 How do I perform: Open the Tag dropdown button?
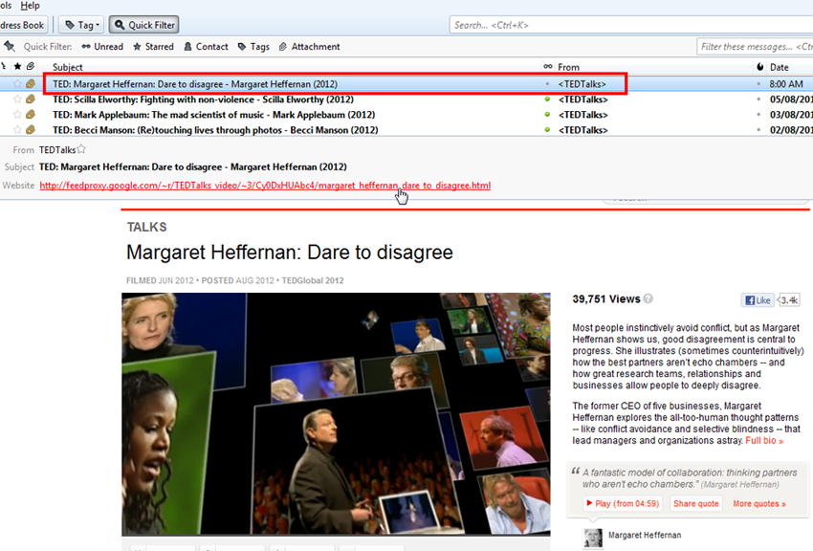pos(81,25)
